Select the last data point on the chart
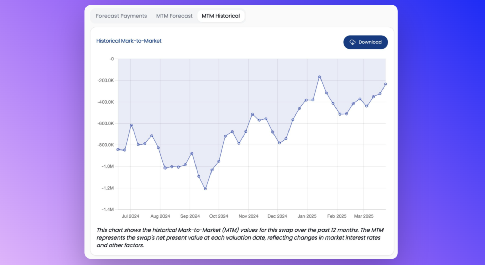Viewport: 485px width, 265px height. tap(386, 84)
